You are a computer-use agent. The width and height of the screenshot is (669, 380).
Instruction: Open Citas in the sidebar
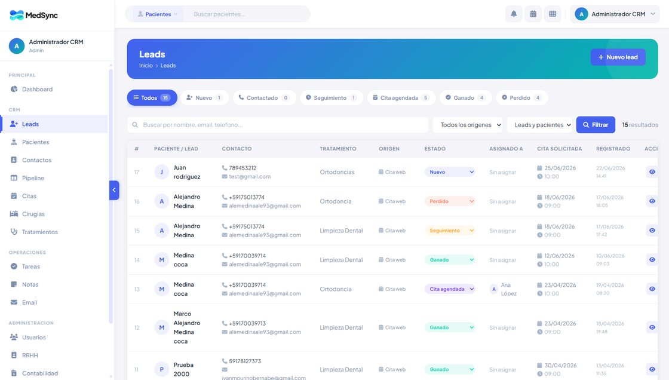coord(54,196)
